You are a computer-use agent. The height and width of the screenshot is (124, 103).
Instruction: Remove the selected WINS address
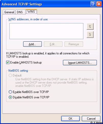pyautogui.click(x=74, y=44)
